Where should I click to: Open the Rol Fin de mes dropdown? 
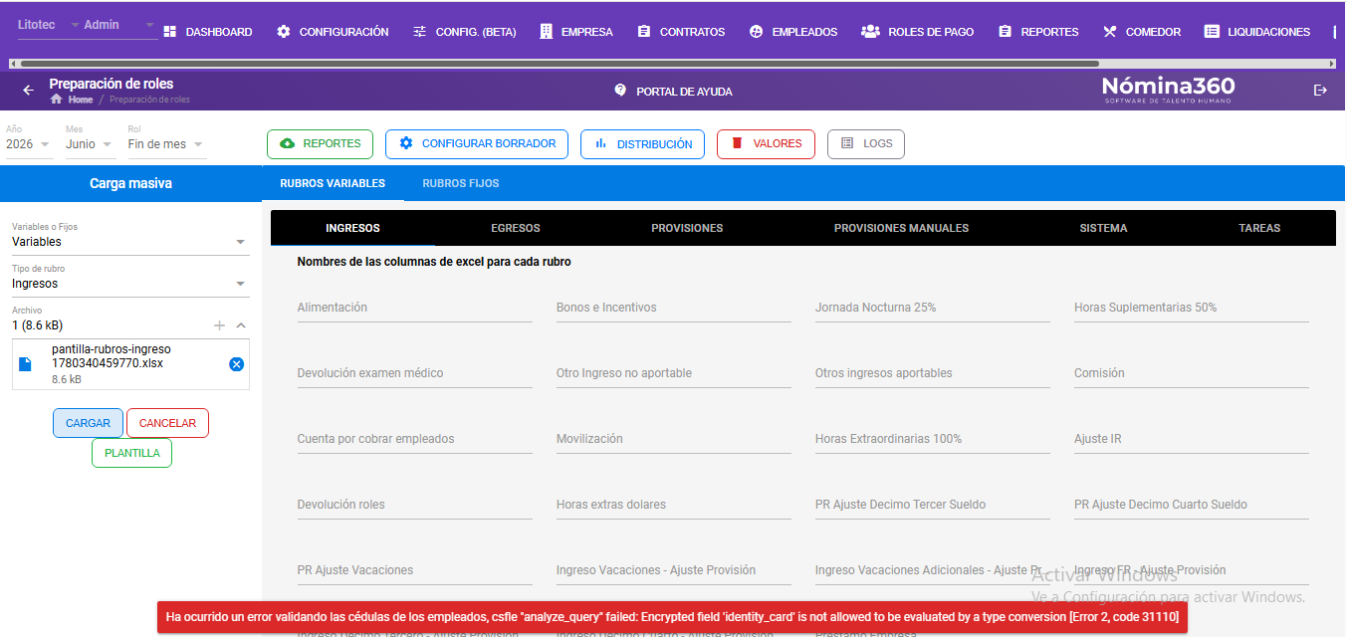click(x=166, y=144)
